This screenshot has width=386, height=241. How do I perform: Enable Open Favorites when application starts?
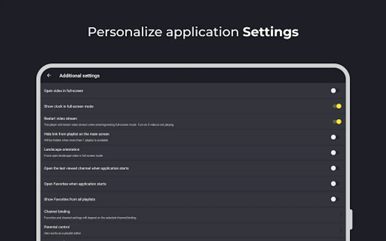click(335, 184)
